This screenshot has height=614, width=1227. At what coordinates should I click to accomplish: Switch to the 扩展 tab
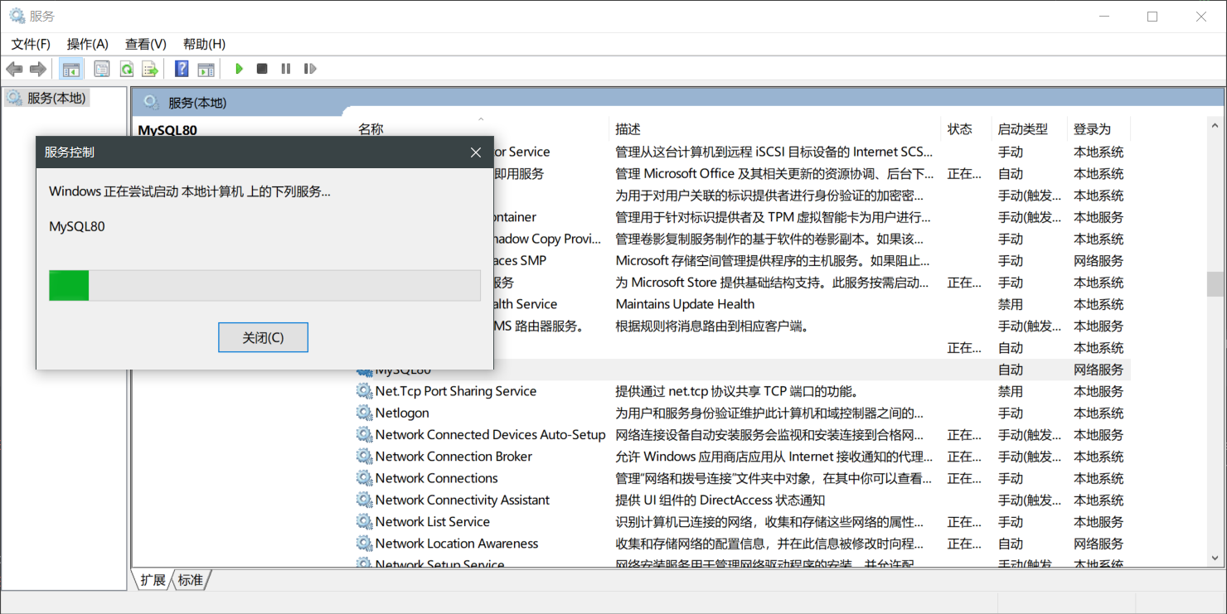(x=151, y=580)
